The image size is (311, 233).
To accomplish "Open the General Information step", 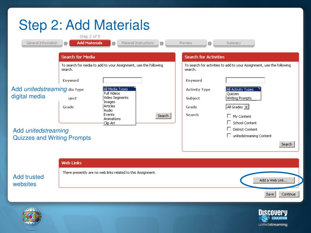I will pos(42,43).
